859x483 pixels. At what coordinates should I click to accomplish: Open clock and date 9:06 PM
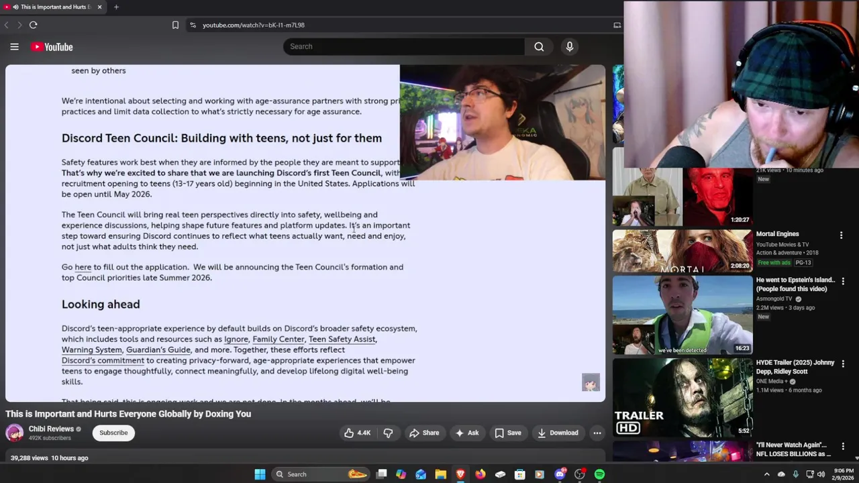844,474
